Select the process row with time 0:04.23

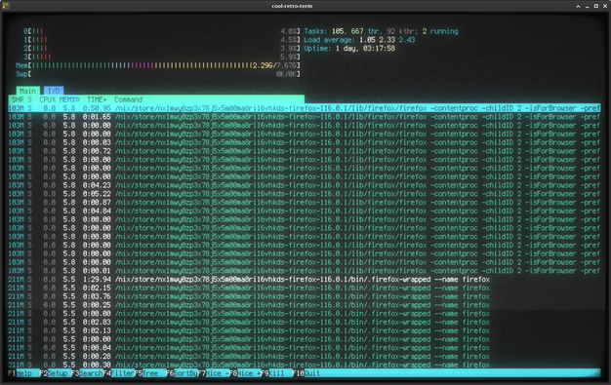[305, 185]
